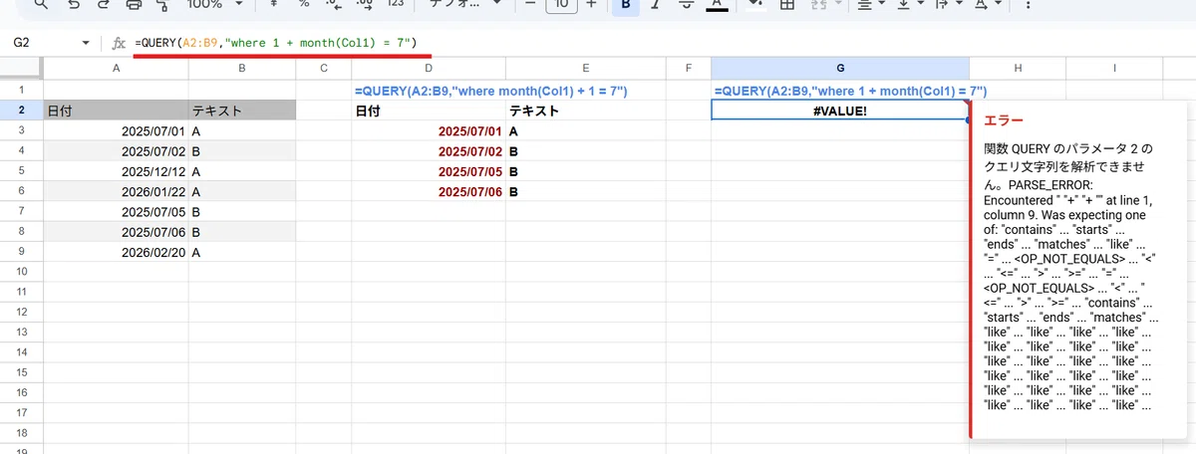Select cell D2 labeled 日付

pyautogui.click(x=429, y=111)
